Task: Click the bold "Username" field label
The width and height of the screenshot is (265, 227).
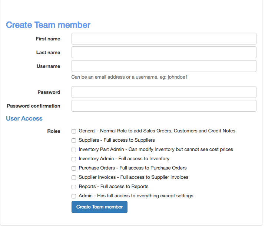Action: [48, 66]
